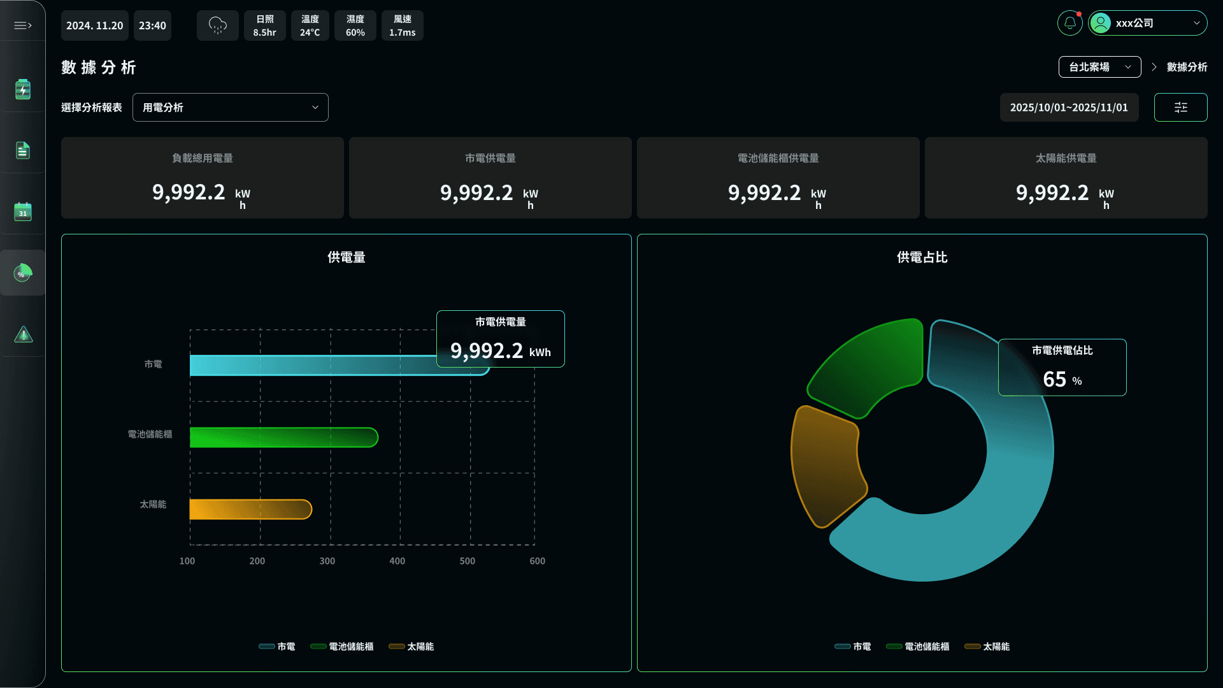Collapse the sidebar with hamburger menu
The image size is (1223, 688).
tap(23, 24)
